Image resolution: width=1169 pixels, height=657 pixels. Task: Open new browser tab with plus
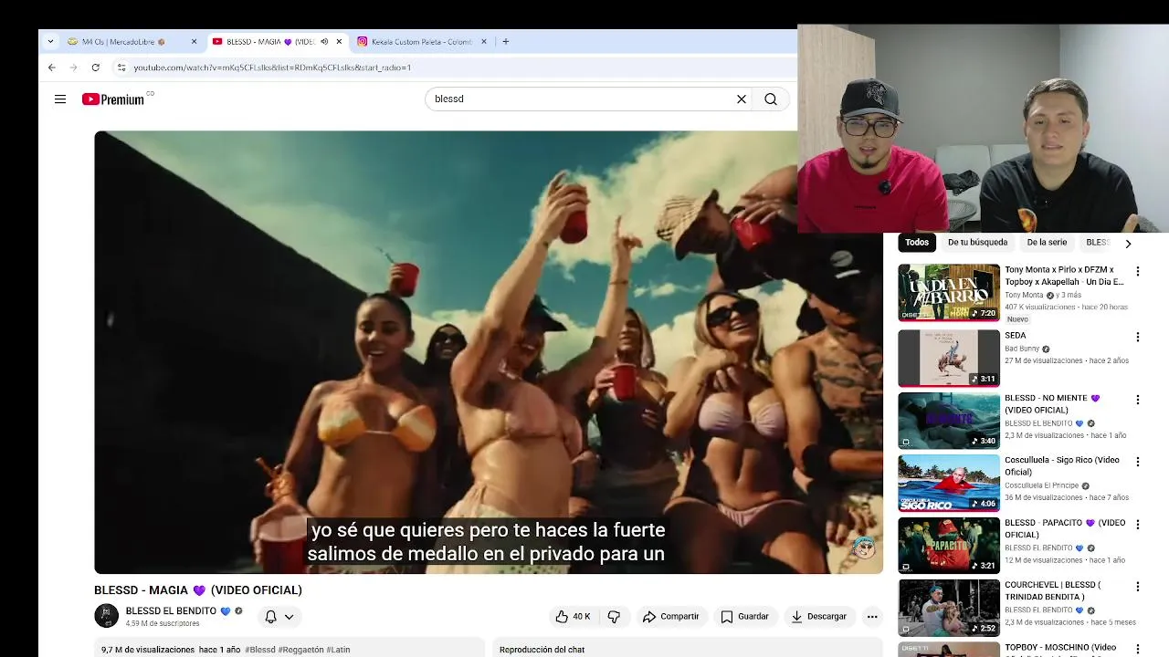pyautogui.click(x=506, y=41)
